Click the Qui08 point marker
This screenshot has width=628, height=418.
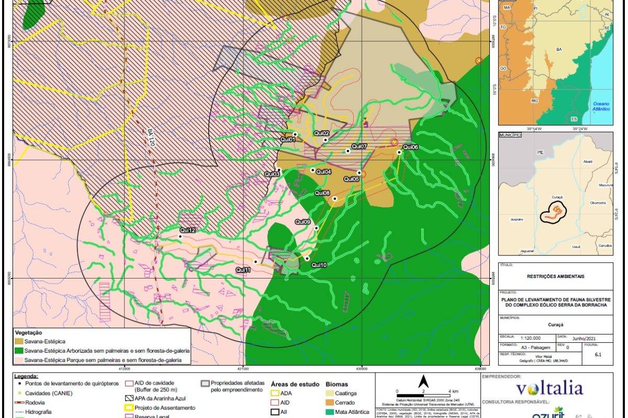pos(334,199)
